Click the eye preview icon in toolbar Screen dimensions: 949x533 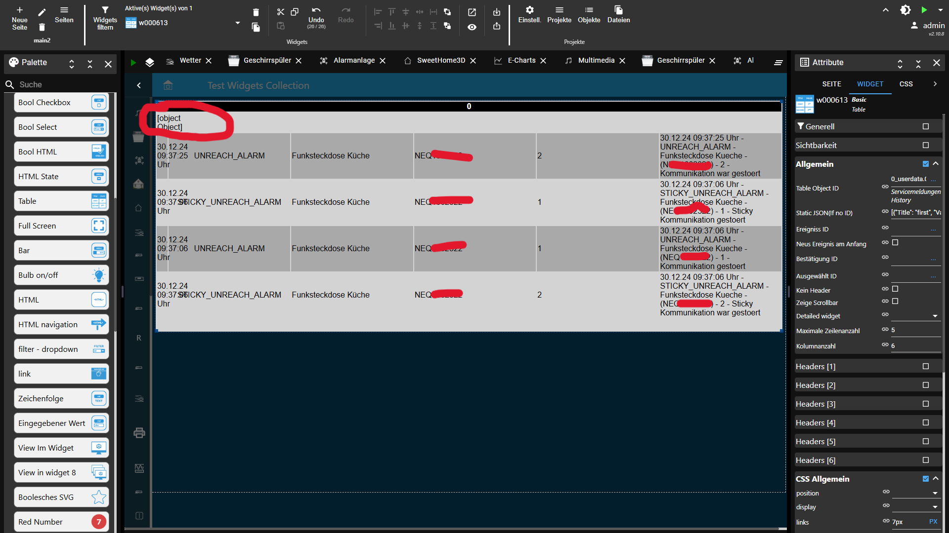(472, 27)
